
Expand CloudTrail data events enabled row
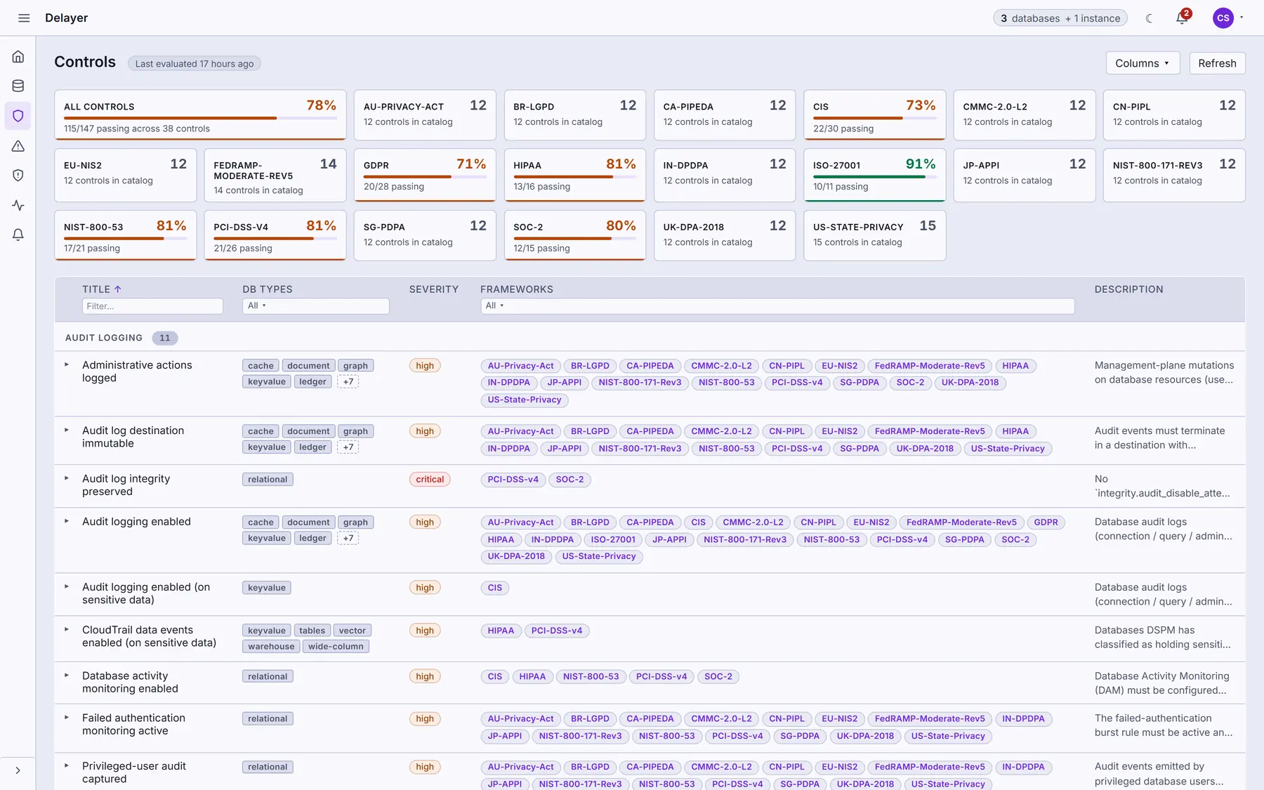[67, 629]
